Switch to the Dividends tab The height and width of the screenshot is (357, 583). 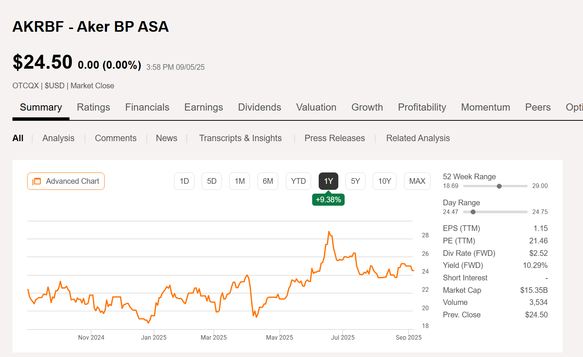259,108
